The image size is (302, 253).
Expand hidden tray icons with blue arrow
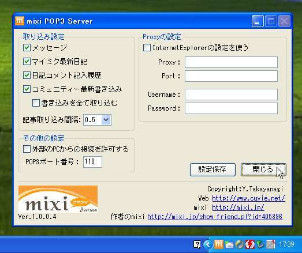coord(208,244)
